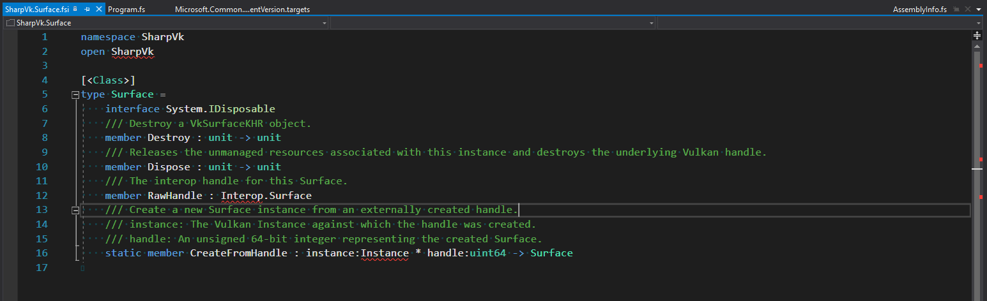The width and height of the screenshot is (987, 301).
Task: Switch to the Program.fs tab
Action: point(126,10)
